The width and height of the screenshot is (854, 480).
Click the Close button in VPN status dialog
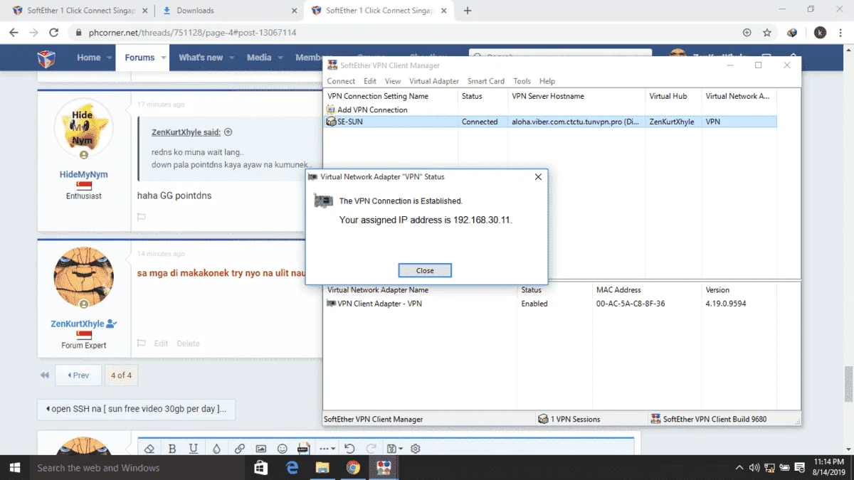click(x=425, y=271)
